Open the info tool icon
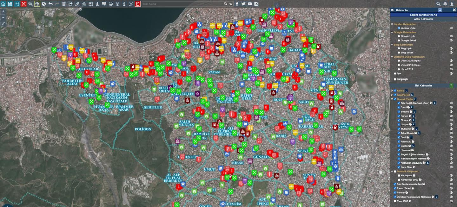The width and height of the screenshot is (457, 207). 124,4
